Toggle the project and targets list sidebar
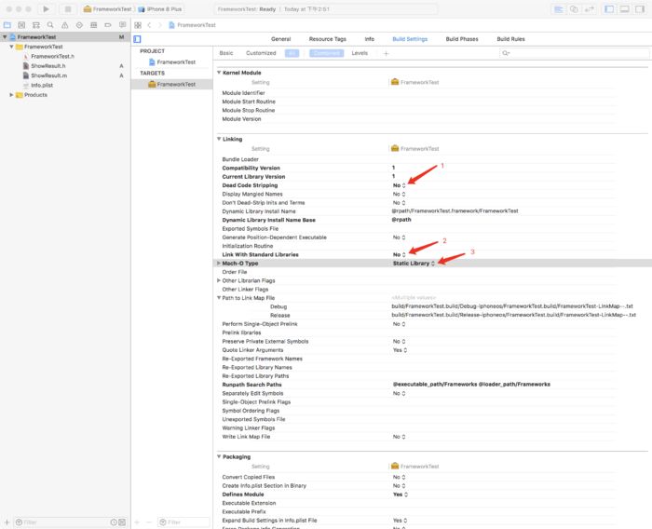652x529 pixels. tap(137, 39)
